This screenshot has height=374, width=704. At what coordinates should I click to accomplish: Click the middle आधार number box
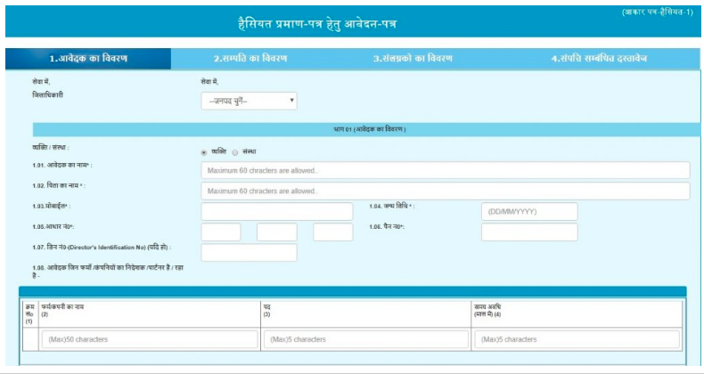(x=276, y=232)
